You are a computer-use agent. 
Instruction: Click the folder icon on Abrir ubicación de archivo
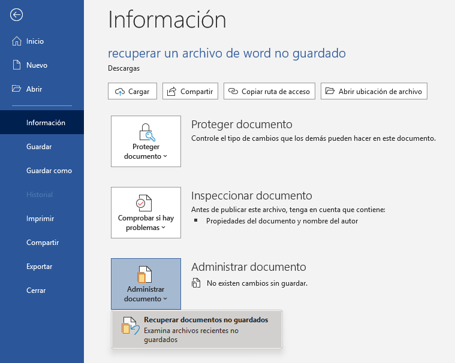(x=330, y=91)
